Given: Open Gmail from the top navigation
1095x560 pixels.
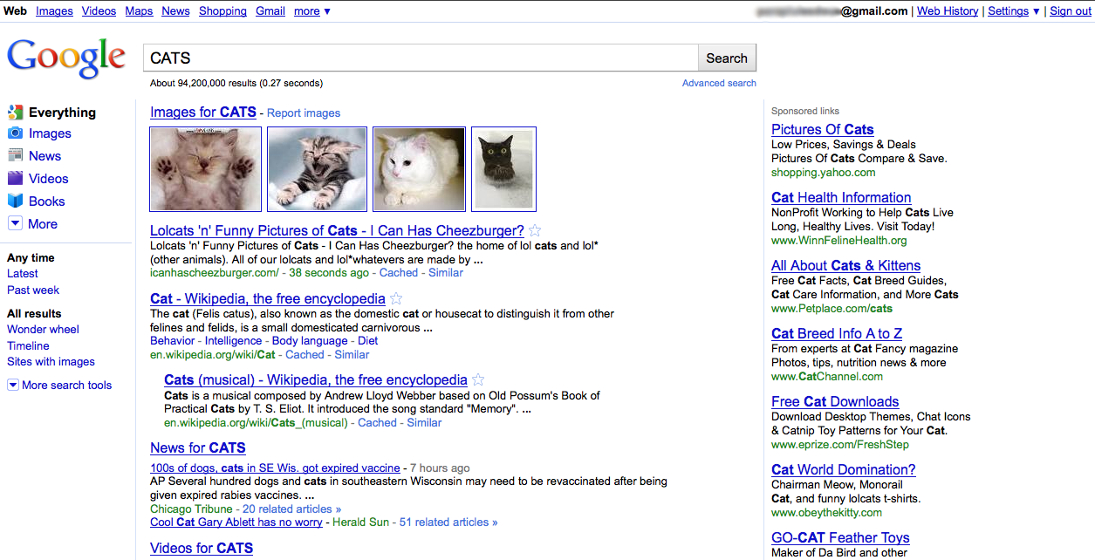Looking at the screenshot, I should click(x=270, y=10).
